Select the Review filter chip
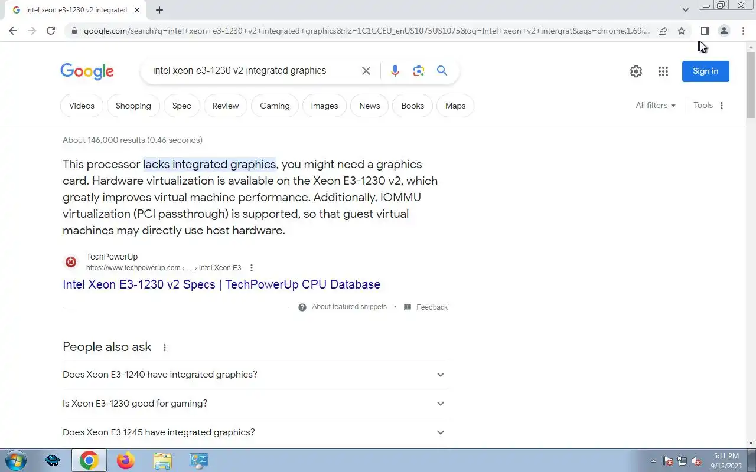Screen dimensions: 756x472 click(226, 106)
